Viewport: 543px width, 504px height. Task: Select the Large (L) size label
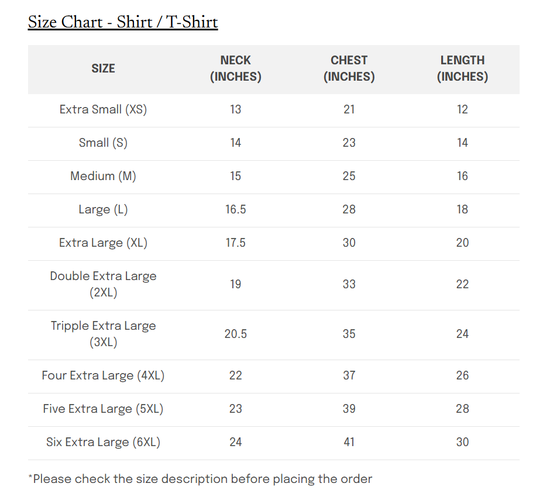point(103,209)
